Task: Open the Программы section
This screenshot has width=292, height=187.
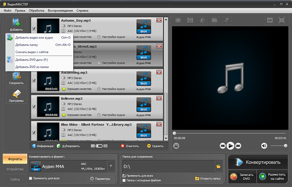Action: pos(16,96)
